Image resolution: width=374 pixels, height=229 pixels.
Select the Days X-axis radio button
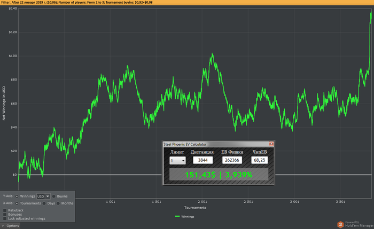tap(44, 203)
